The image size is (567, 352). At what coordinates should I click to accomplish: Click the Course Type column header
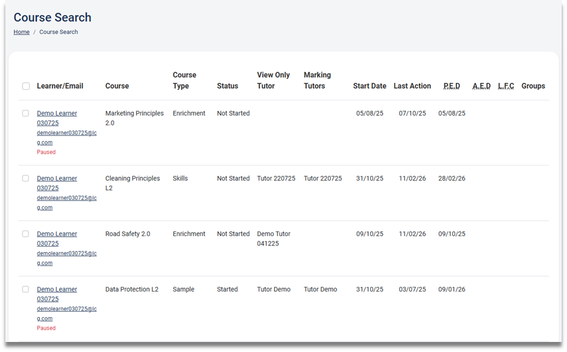pyautogui.click(x=184, y=80)
